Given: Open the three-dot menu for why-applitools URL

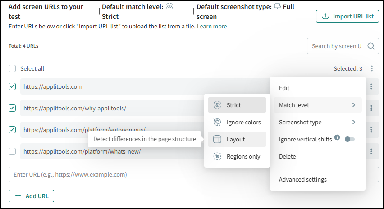Looking at the screenshot, I should point(371,108).
